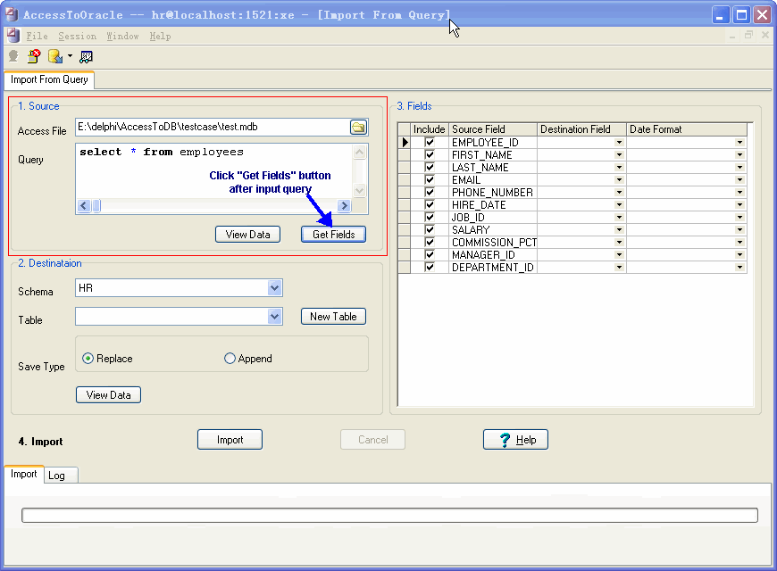The height and width of the screenshot is (571, 777).
Task: Open Destination Field dropdown for EMAIL
Action: [619, 179]
